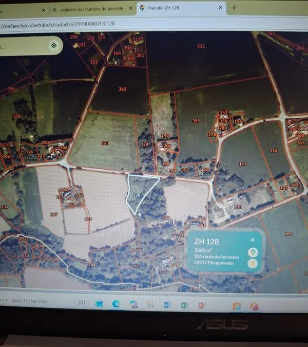The width and height of the screenshot is (308, 347).
Task: Select the Parcelle ZH 128 tab
Action: (x=181, y=8)
